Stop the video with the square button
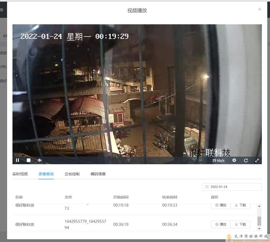Image resolution: width=270 pixels, height=242 pixels. point(28,160)
